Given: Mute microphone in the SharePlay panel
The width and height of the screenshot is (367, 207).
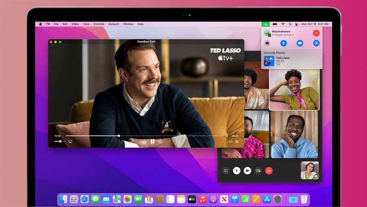Looking at the screenshot, I should pyautogui.click(x=284, y=43).
